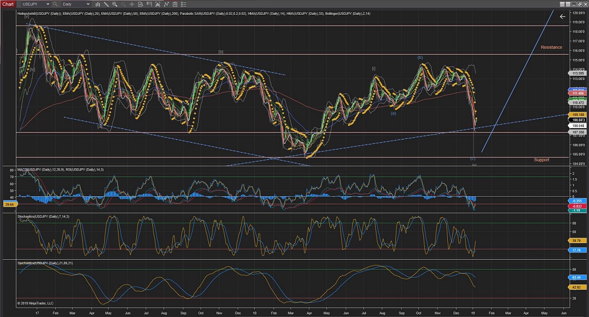The image size is (589, 317).
Task: Click the Stochastics 21,89,21 panel label
Action: [45, 263]
